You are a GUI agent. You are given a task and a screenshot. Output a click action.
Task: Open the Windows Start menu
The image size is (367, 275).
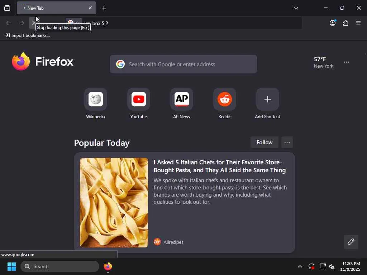11,266
